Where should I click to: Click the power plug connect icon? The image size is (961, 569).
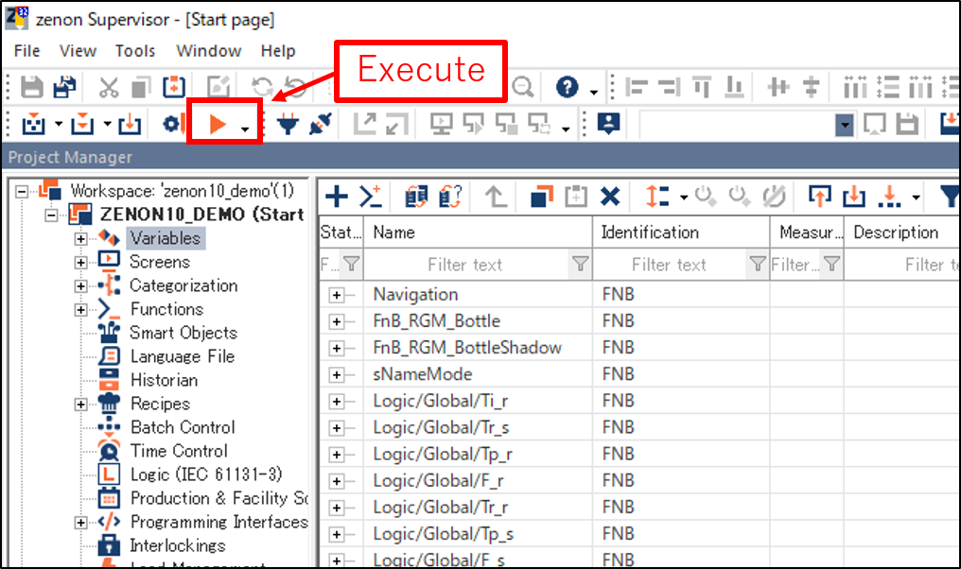(x=285, y=124)
